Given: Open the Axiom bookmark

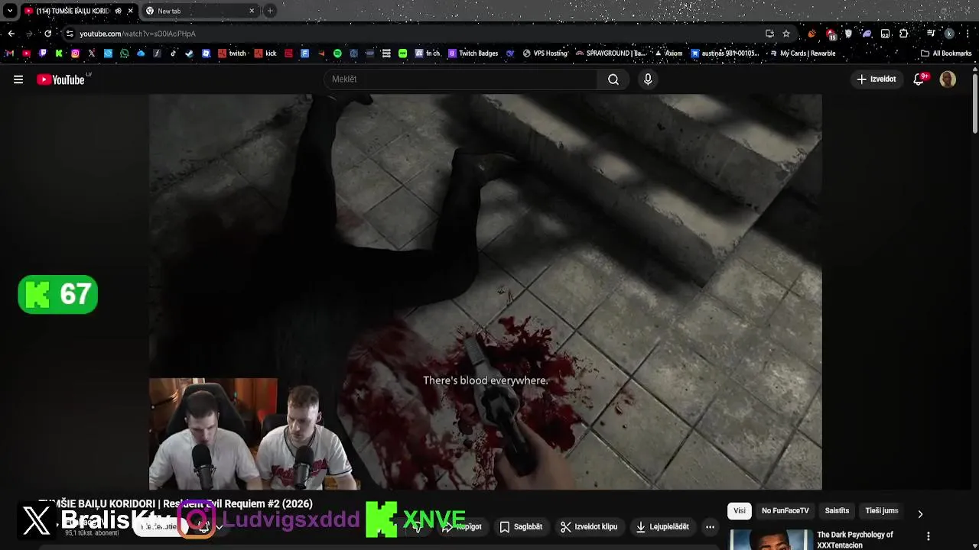Looking at the screenshot, I should (x=668, y=53).
